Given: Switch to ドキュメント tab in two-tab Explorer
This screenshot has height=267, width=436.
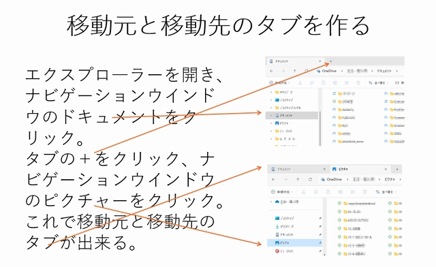Looking at the screenshot, I should [298, 169].
